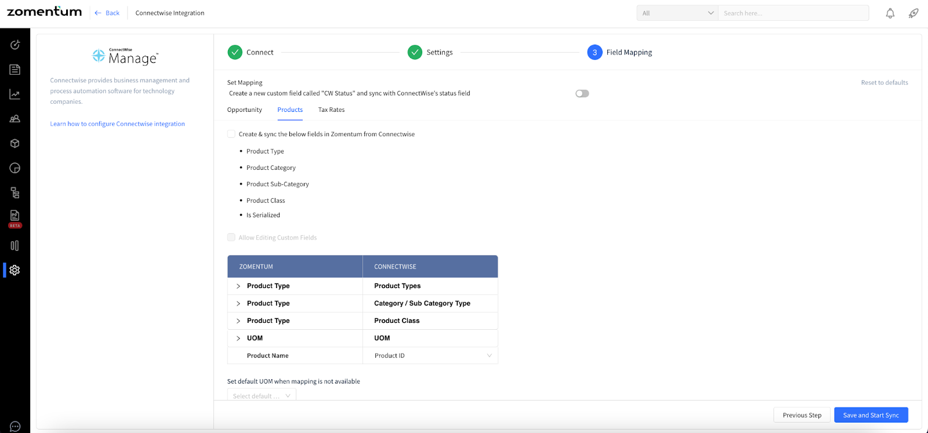The width and height of the screenshot is (928, 433).
Task: Click Save and Start Sync button
Action: pyautogui.click(x=871, y=415)
